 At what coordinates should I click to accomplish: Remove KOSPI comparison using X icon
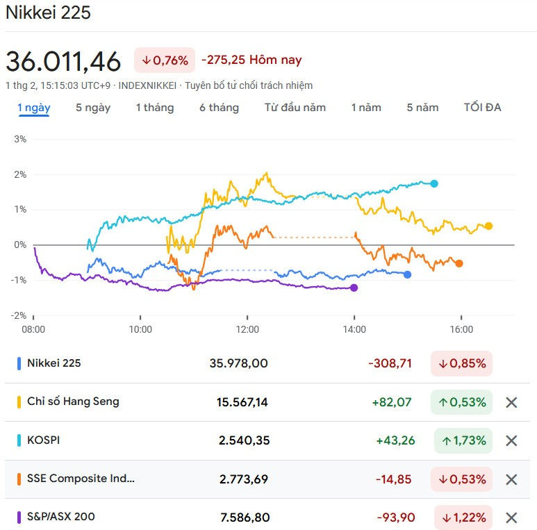[x=511, y=440]
